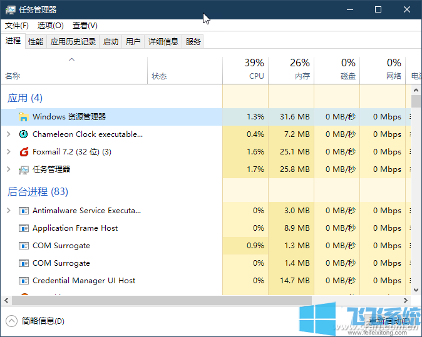
Task: Expand the Foxmail 7.2 process group
Action: click(x=9, y=152)
